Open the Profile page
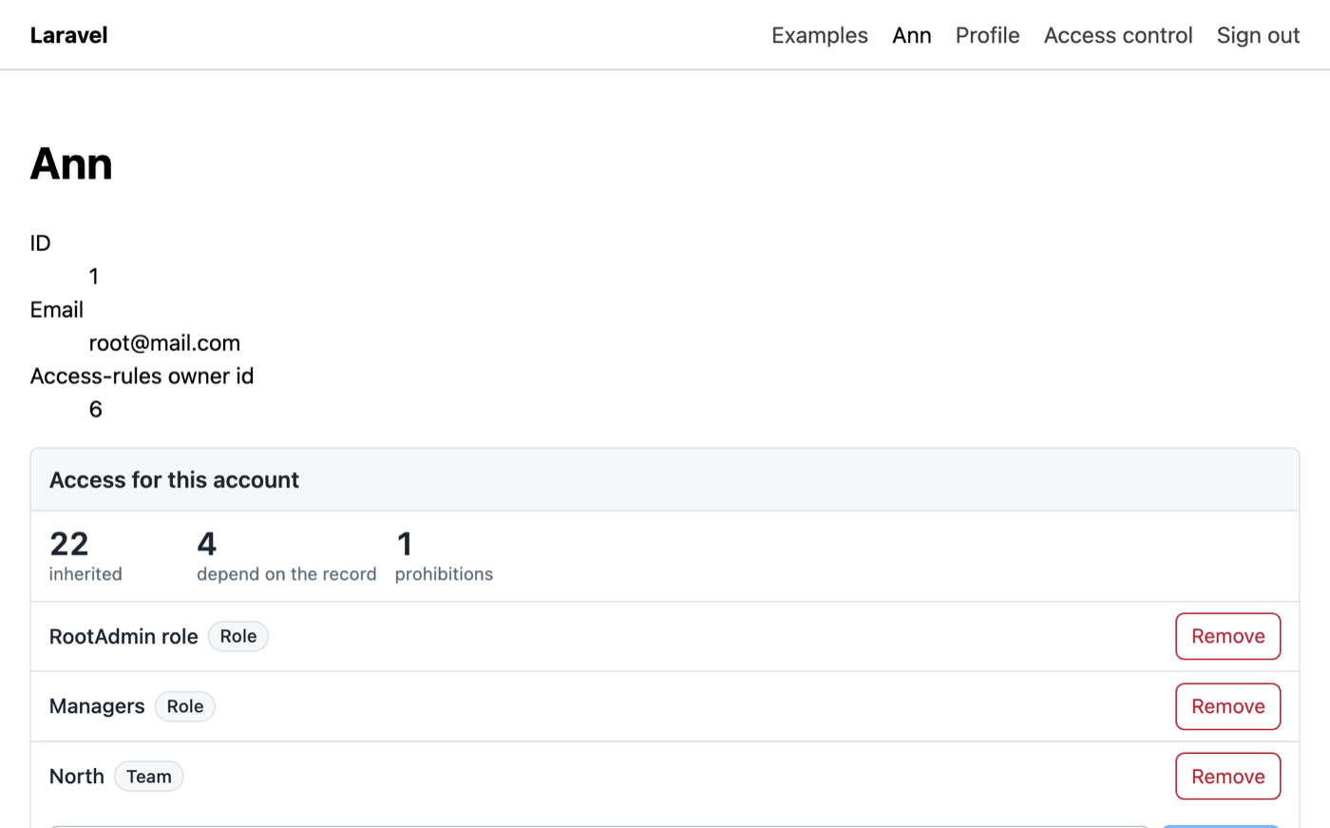 click(x=988, y=35)
